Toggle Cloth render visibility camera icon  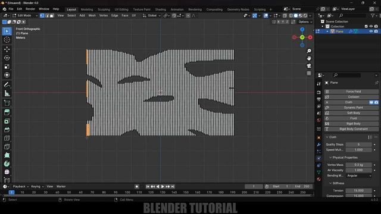pos(376,102)
